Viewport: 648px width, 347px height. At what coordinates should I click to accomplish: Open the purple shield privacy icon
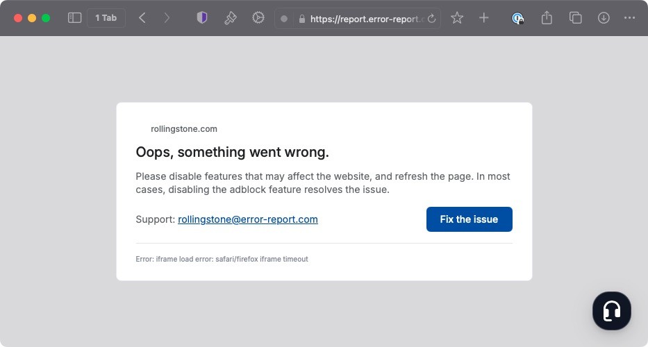(x=202, y=18)
